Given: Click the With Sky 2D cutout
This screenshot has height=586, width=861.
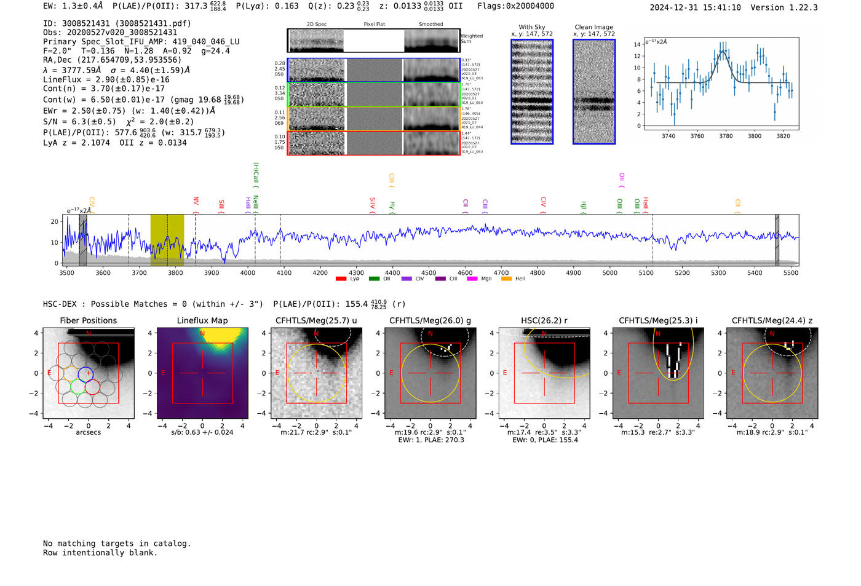Looking at the screenshot, I should (532, 92).
